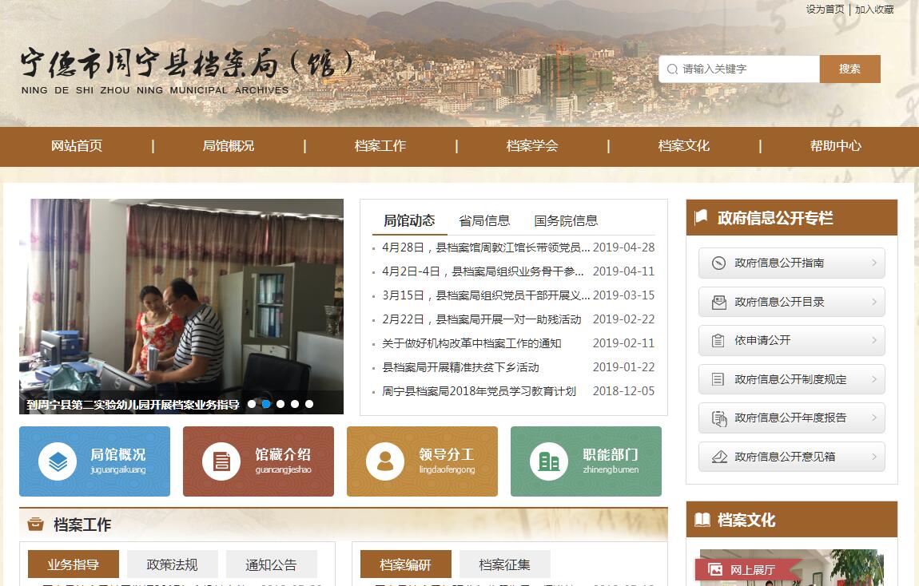
Task: Click the folder icon beside 政府信息公开目录
Action: point(718,302)
